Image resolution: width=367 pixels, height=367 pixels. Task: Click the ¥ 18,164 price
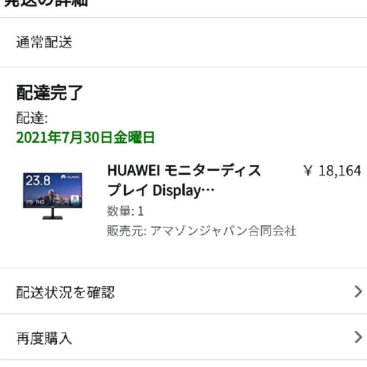(x=332, y=170)
